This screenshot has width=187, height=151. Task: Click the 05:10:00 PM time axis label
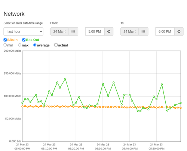point(49,149)
